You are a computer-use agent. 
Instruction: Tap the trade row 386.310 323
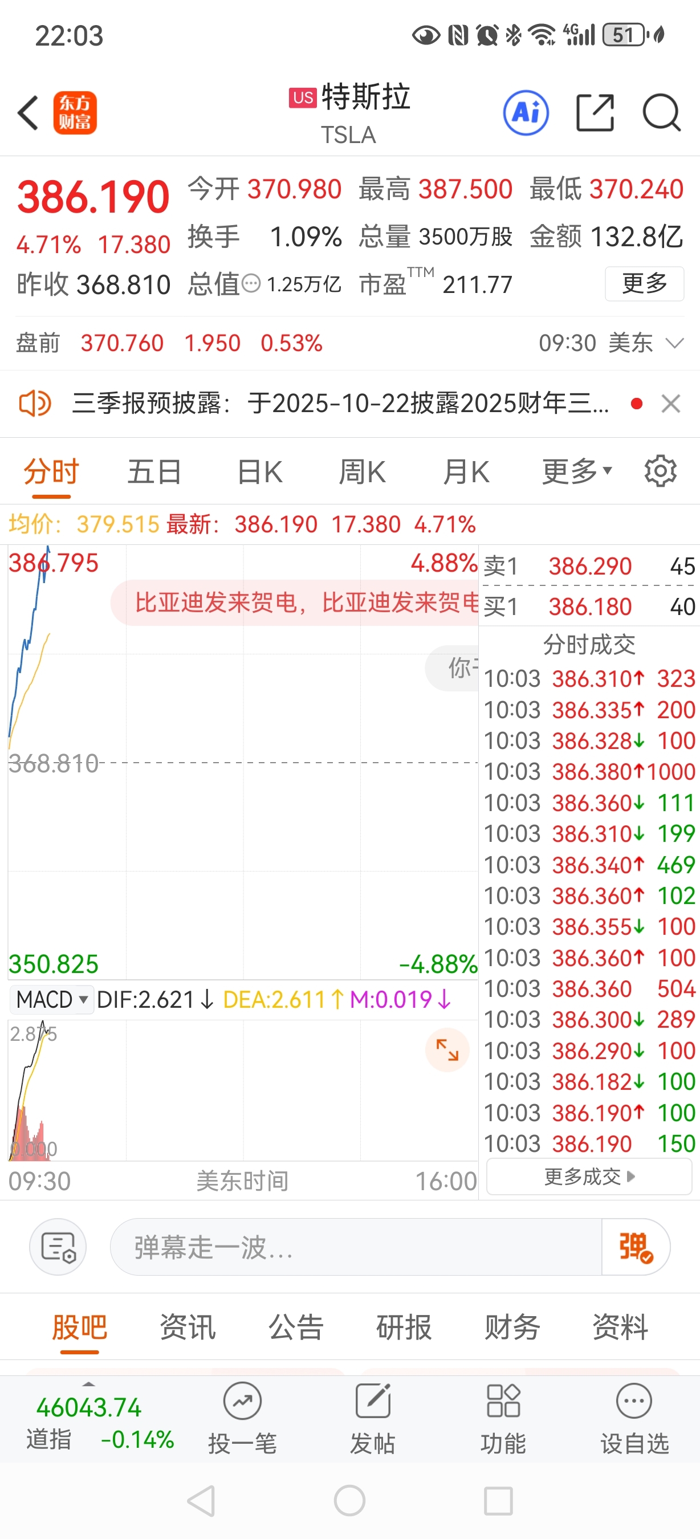[589, 678]
